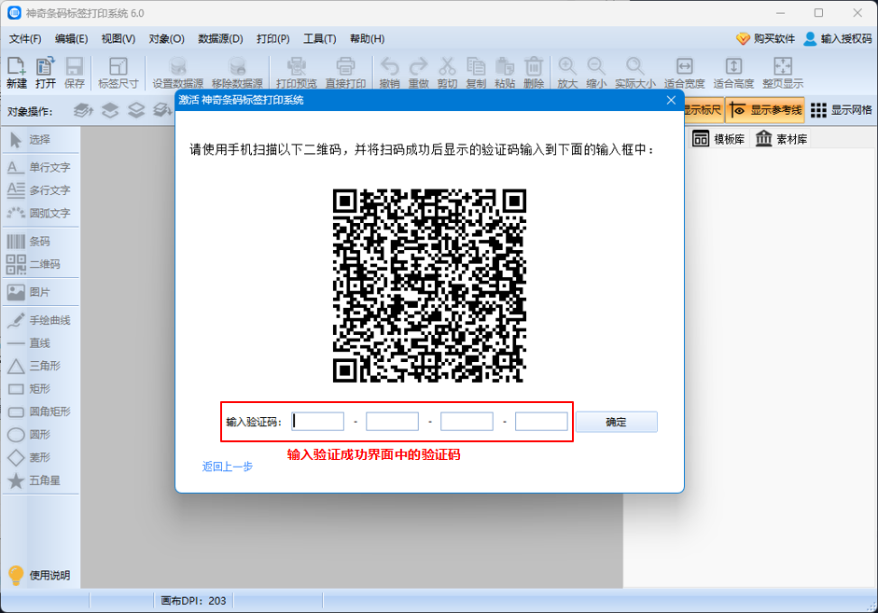Toggle 显示标尺 ruler display
Screen dimensions: 878x613
(x=704, y=110)
